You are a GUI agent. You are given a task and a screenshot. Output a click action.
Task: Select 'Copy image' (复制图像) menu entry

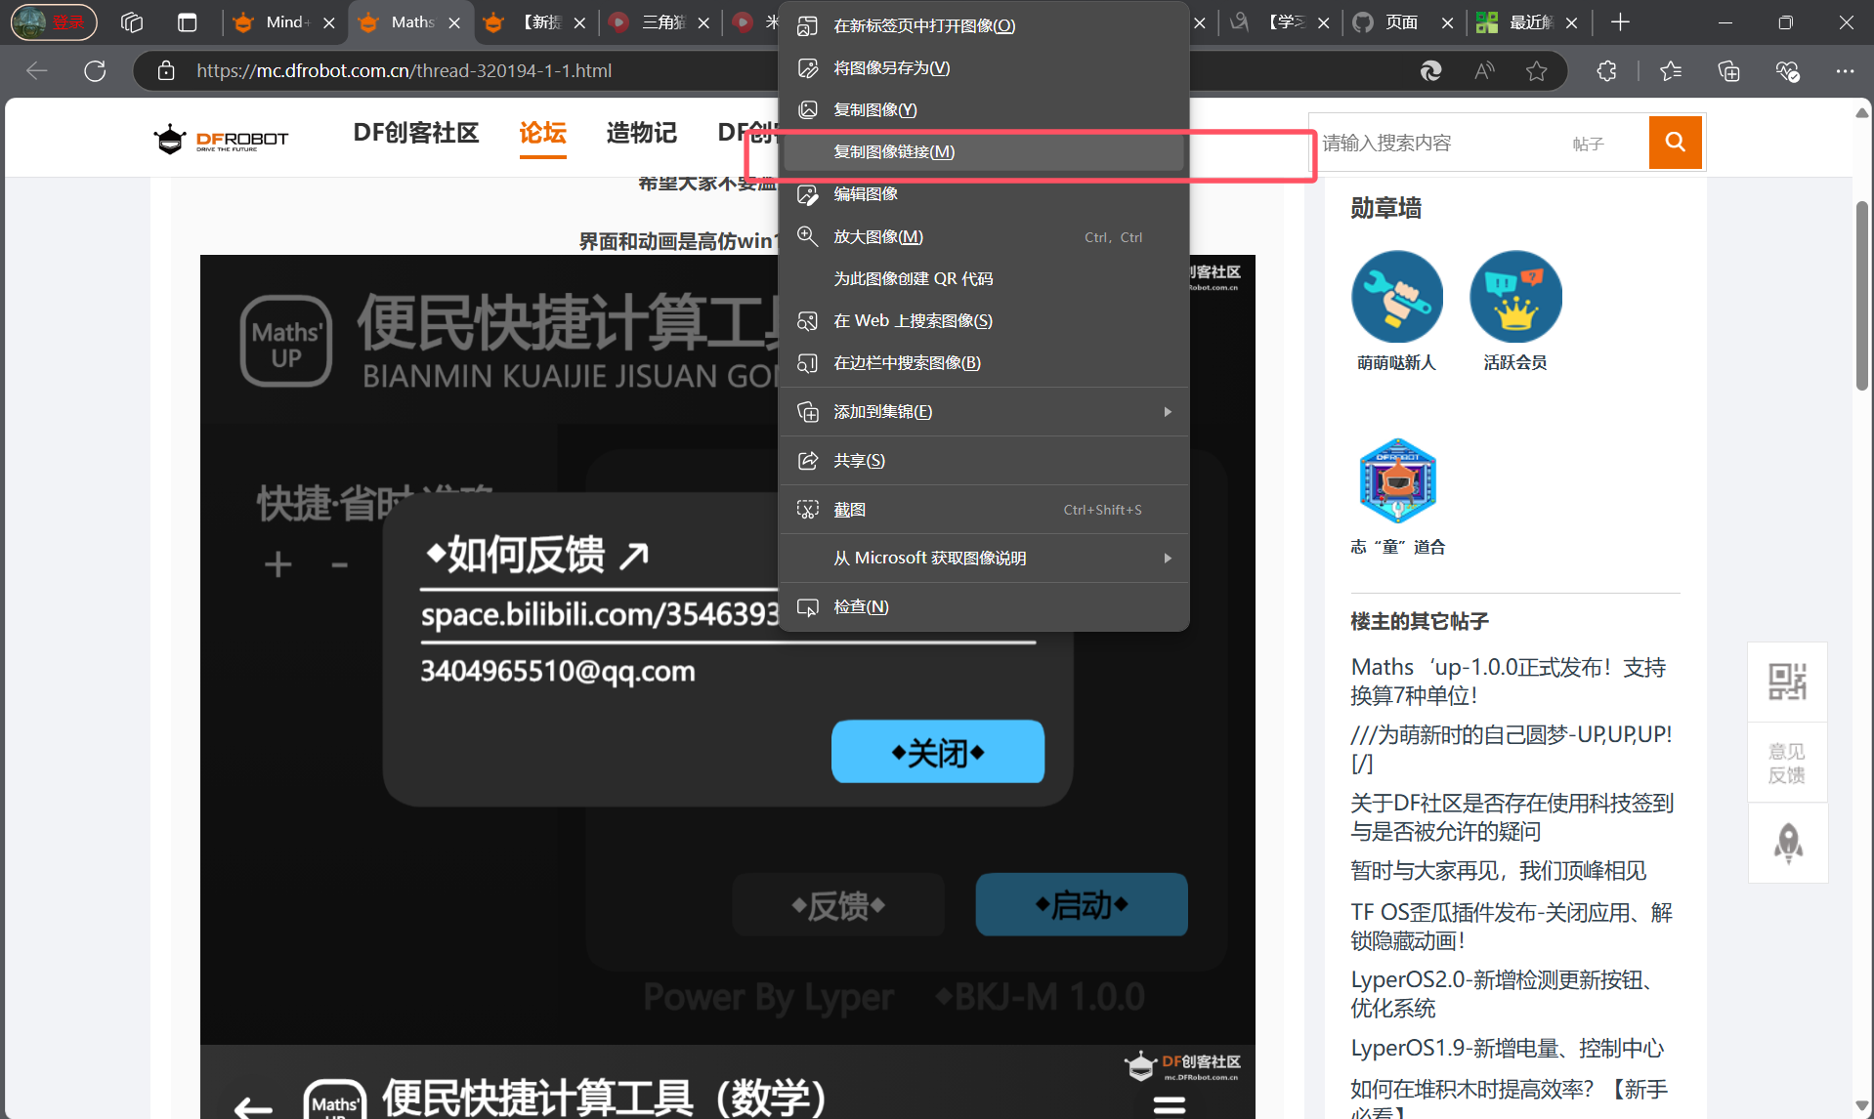pyautogui.click(x=984, y=110)
